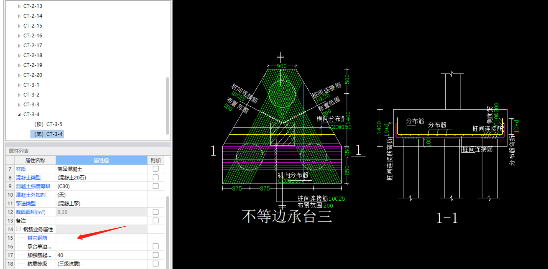Viewport: 548px width, 269px height.
Task: Click the 900 top dimension in drawing
Action: pyautogui.click(x=282, y=66)
